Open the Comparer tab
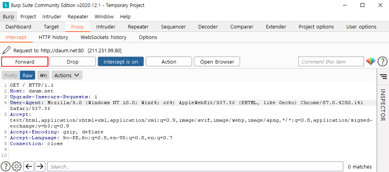The width and height of the screenshot is (389, 172). [x=242, y=27]
